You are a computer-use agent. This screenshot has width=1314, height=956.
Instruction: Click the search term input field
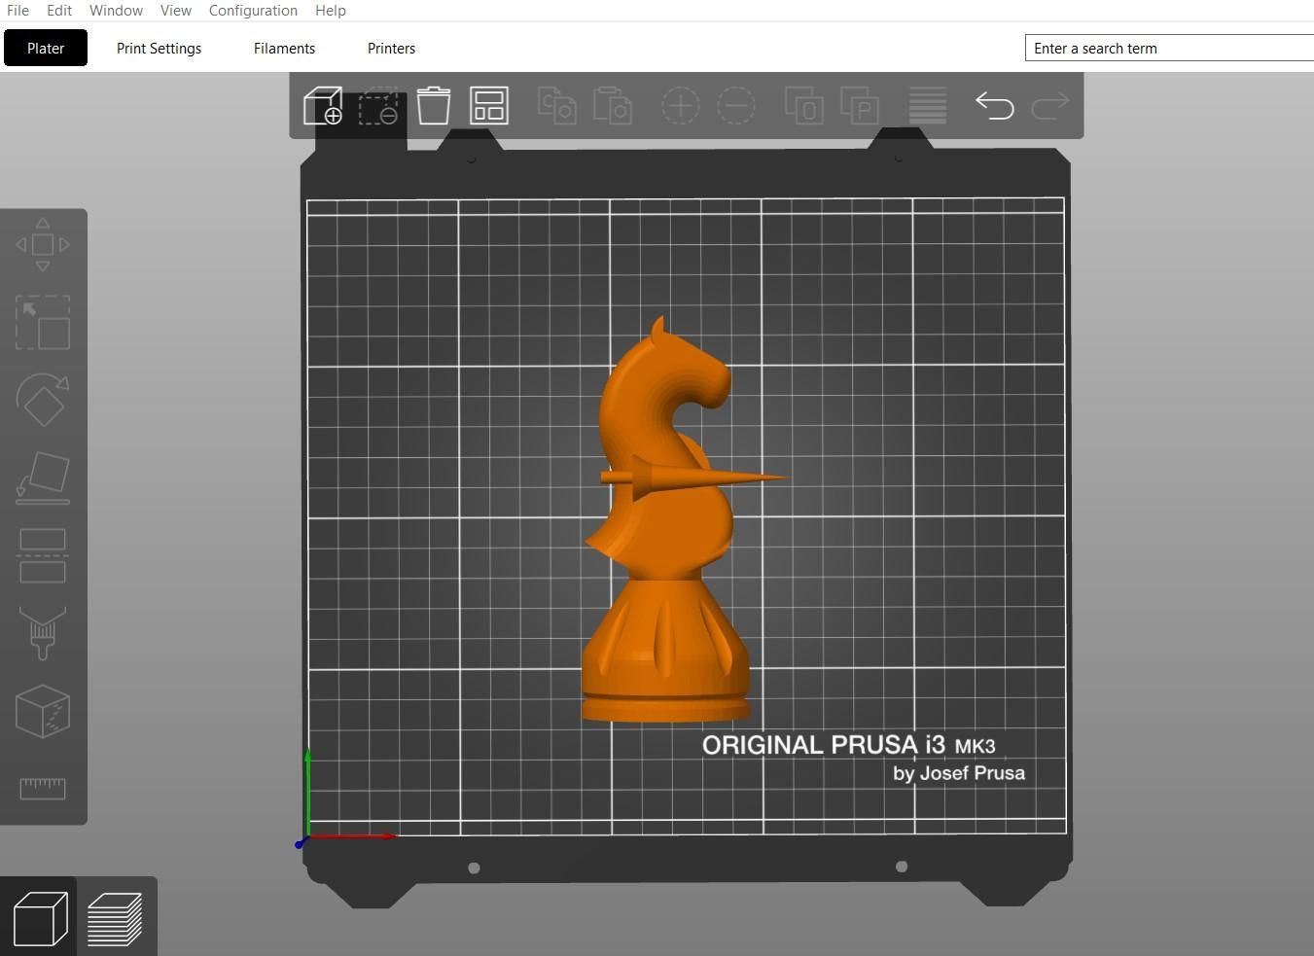[1167, 48]
